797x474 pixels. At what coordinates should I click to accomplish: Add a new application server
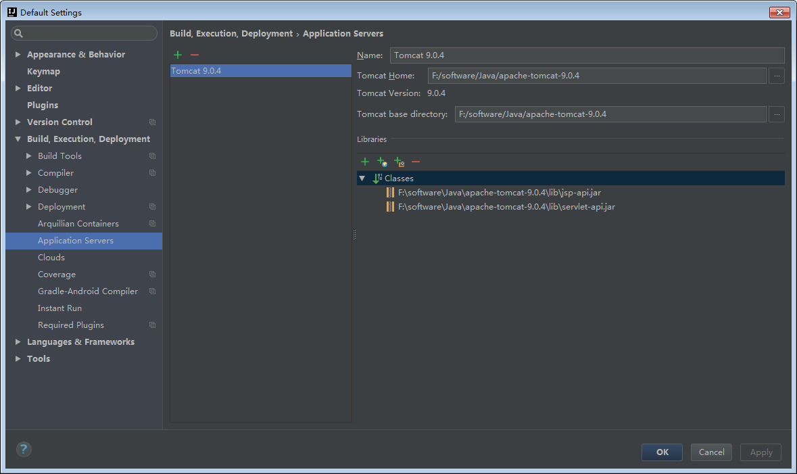pyautogui.click(x=177, y=54)
